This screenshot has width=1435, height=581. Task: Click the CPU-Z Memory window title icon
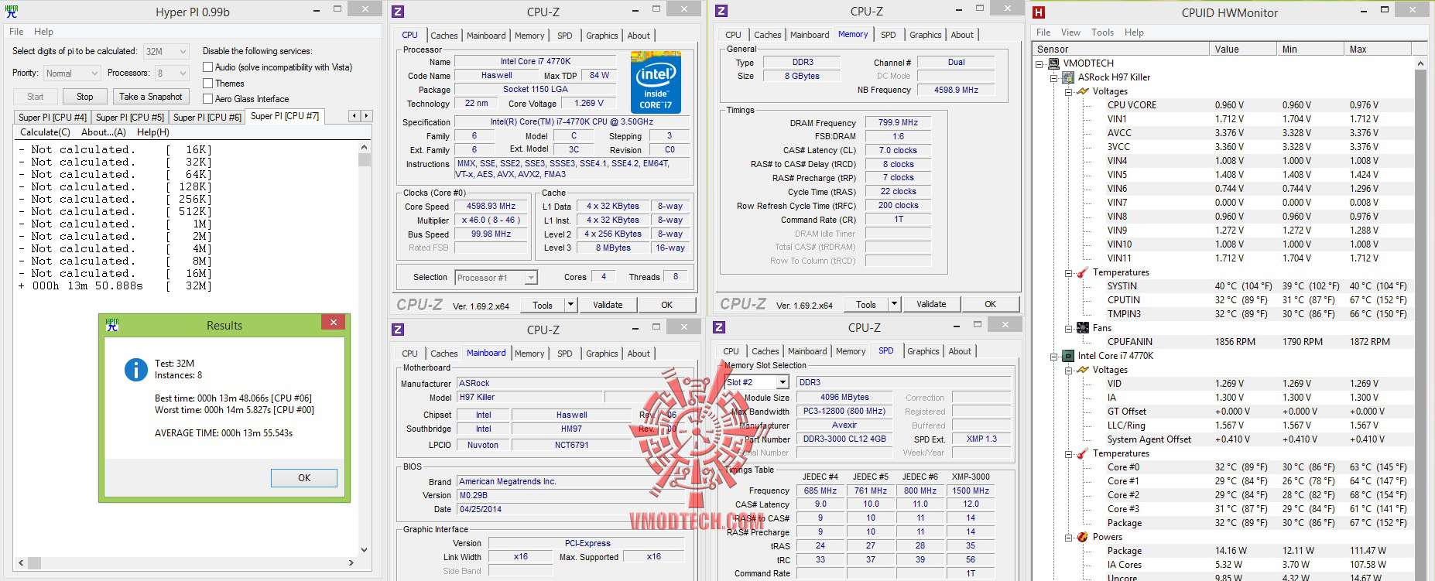tap(721, 11)
